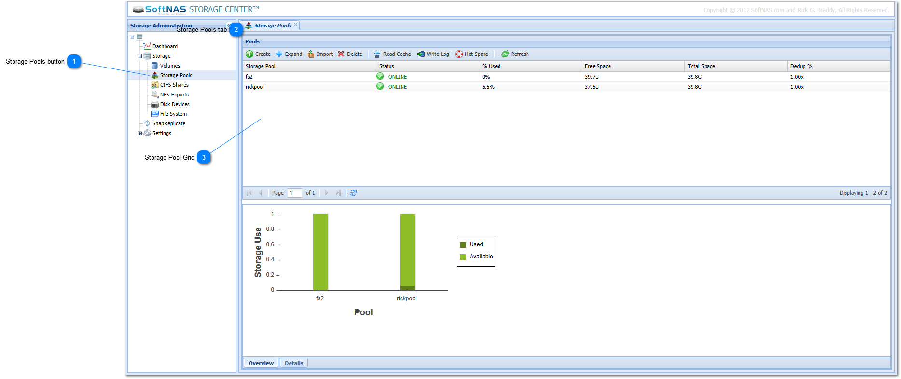Sort by Total Space column header
This screenshot has width=901, height=379.
tap(736, 66)
